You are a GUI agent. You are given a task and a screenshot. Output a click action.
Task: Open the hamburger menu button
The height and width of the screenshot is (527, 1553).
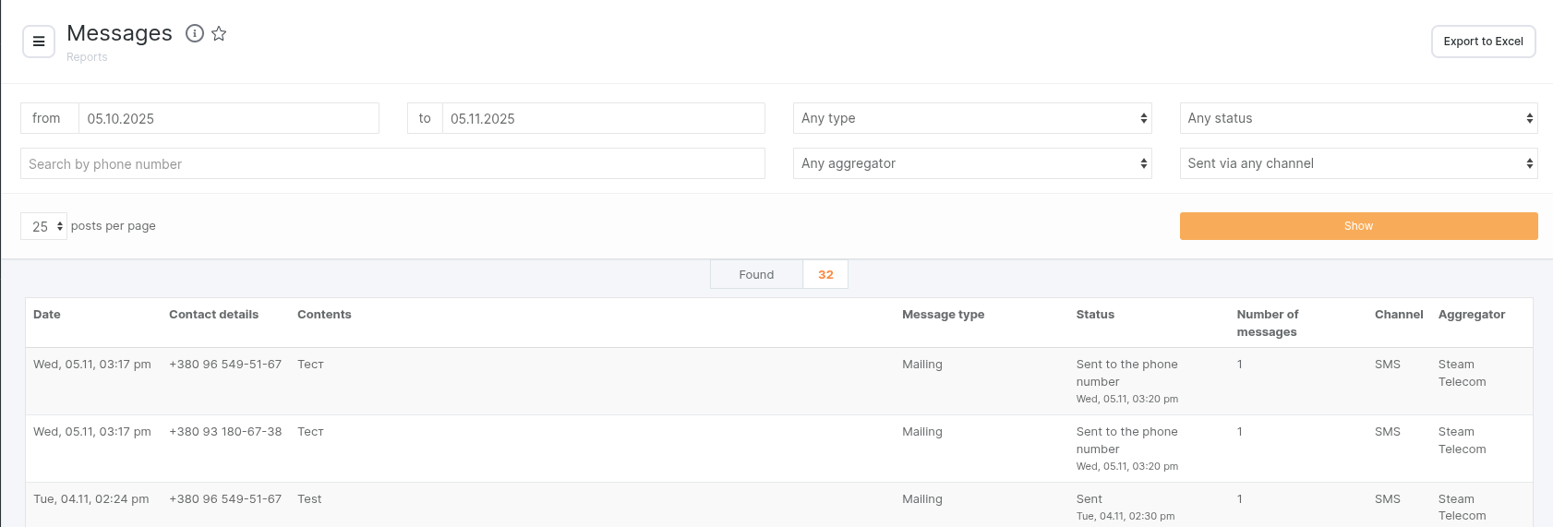point(39,42)
